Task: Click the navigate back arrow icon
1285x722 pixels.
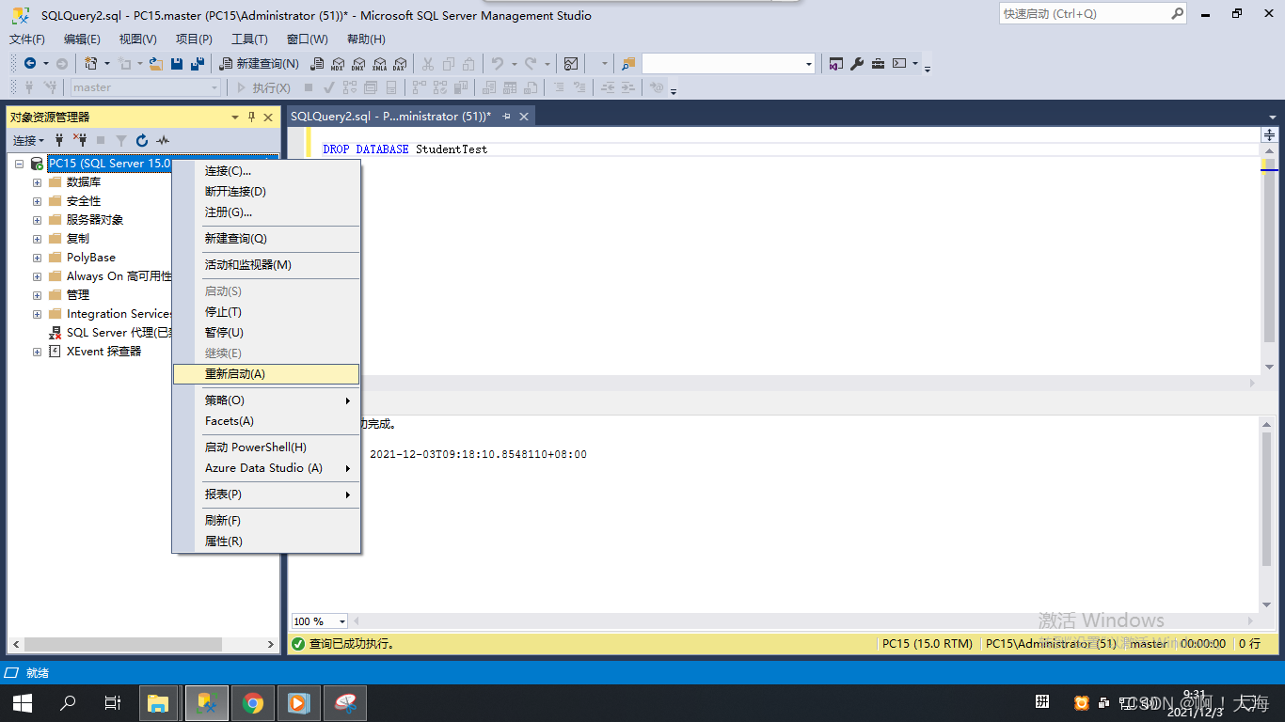Action: tap(30, 64)
